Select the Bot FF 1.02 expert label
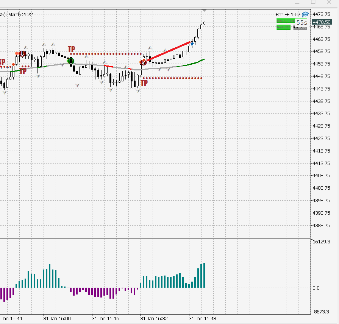This screenshot has width=339, height=324. coord(288,15)
